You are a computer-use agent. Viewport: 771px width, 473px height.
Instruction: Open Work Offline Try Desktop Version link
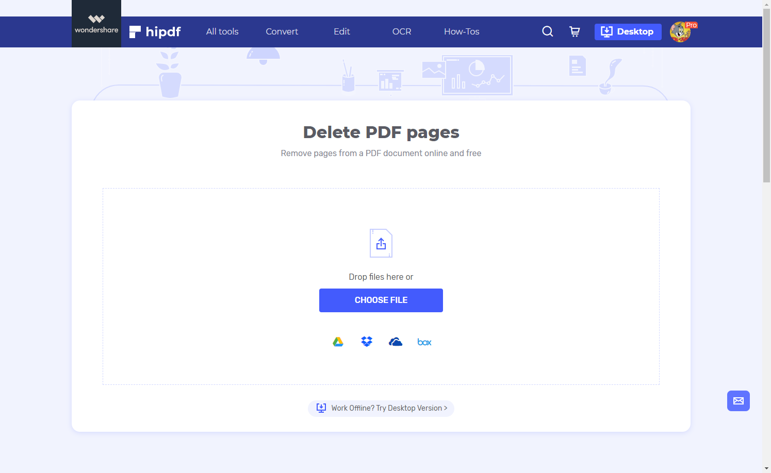pyautogui.click(x=381, y=408)
